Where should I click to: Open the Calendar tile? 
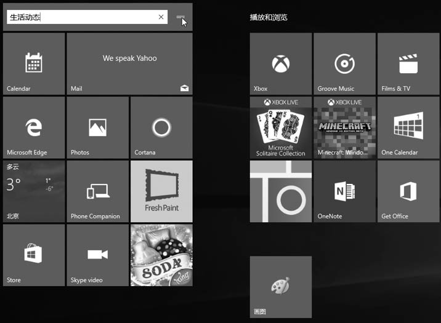(34, 64)
